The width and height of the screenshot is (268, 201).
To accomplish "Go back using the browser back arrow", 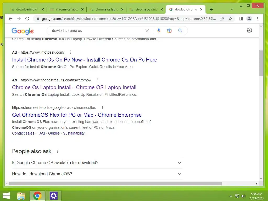I will (x=10, y=19).
